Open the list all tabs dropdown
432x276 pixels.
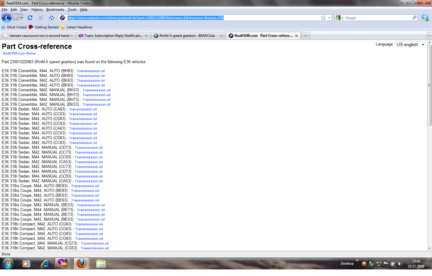(429, 36)
